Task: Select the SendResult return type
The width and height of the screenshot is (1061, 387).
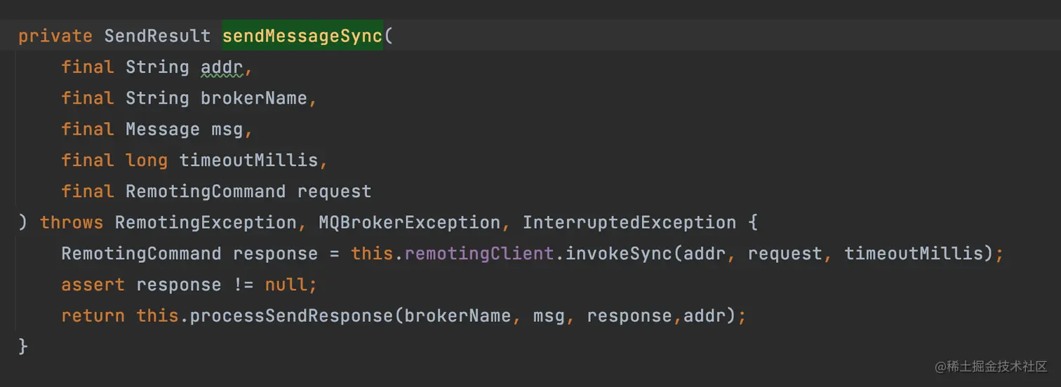Action: click(x=157, y=36)
